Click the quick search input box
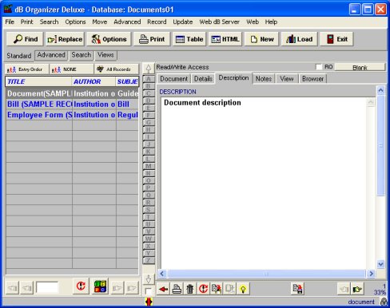Image resolution: width=390 pixels, height=308 pixels. [x=47, y=288]
